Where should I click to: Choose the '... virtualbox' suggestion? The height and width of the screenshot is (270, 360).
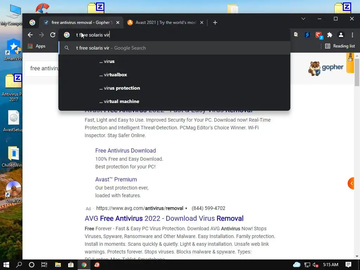point(174,75)
